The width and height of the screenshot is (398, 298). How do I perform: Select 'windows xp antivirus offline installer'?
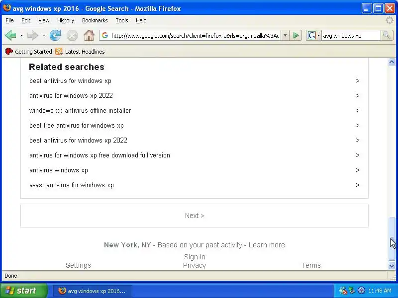pos(80,110)
